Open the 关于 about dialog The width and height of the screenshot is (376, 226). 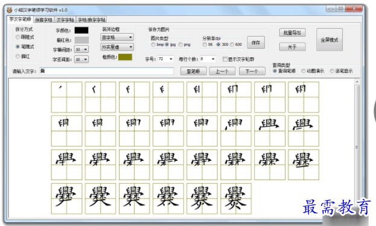click(292, 47)
